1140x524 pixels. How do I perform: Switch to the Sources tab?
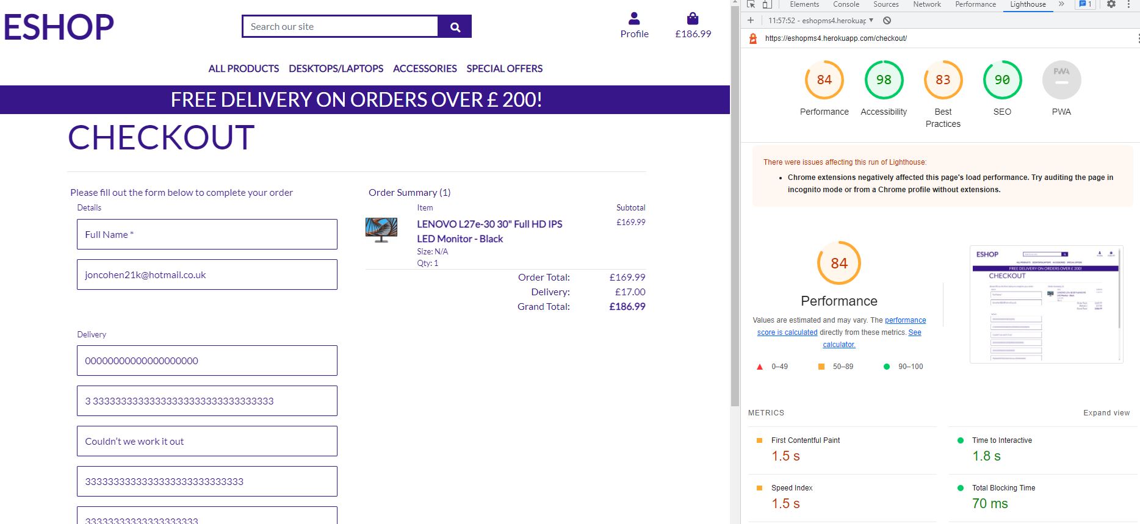click(x=886, y=4)
